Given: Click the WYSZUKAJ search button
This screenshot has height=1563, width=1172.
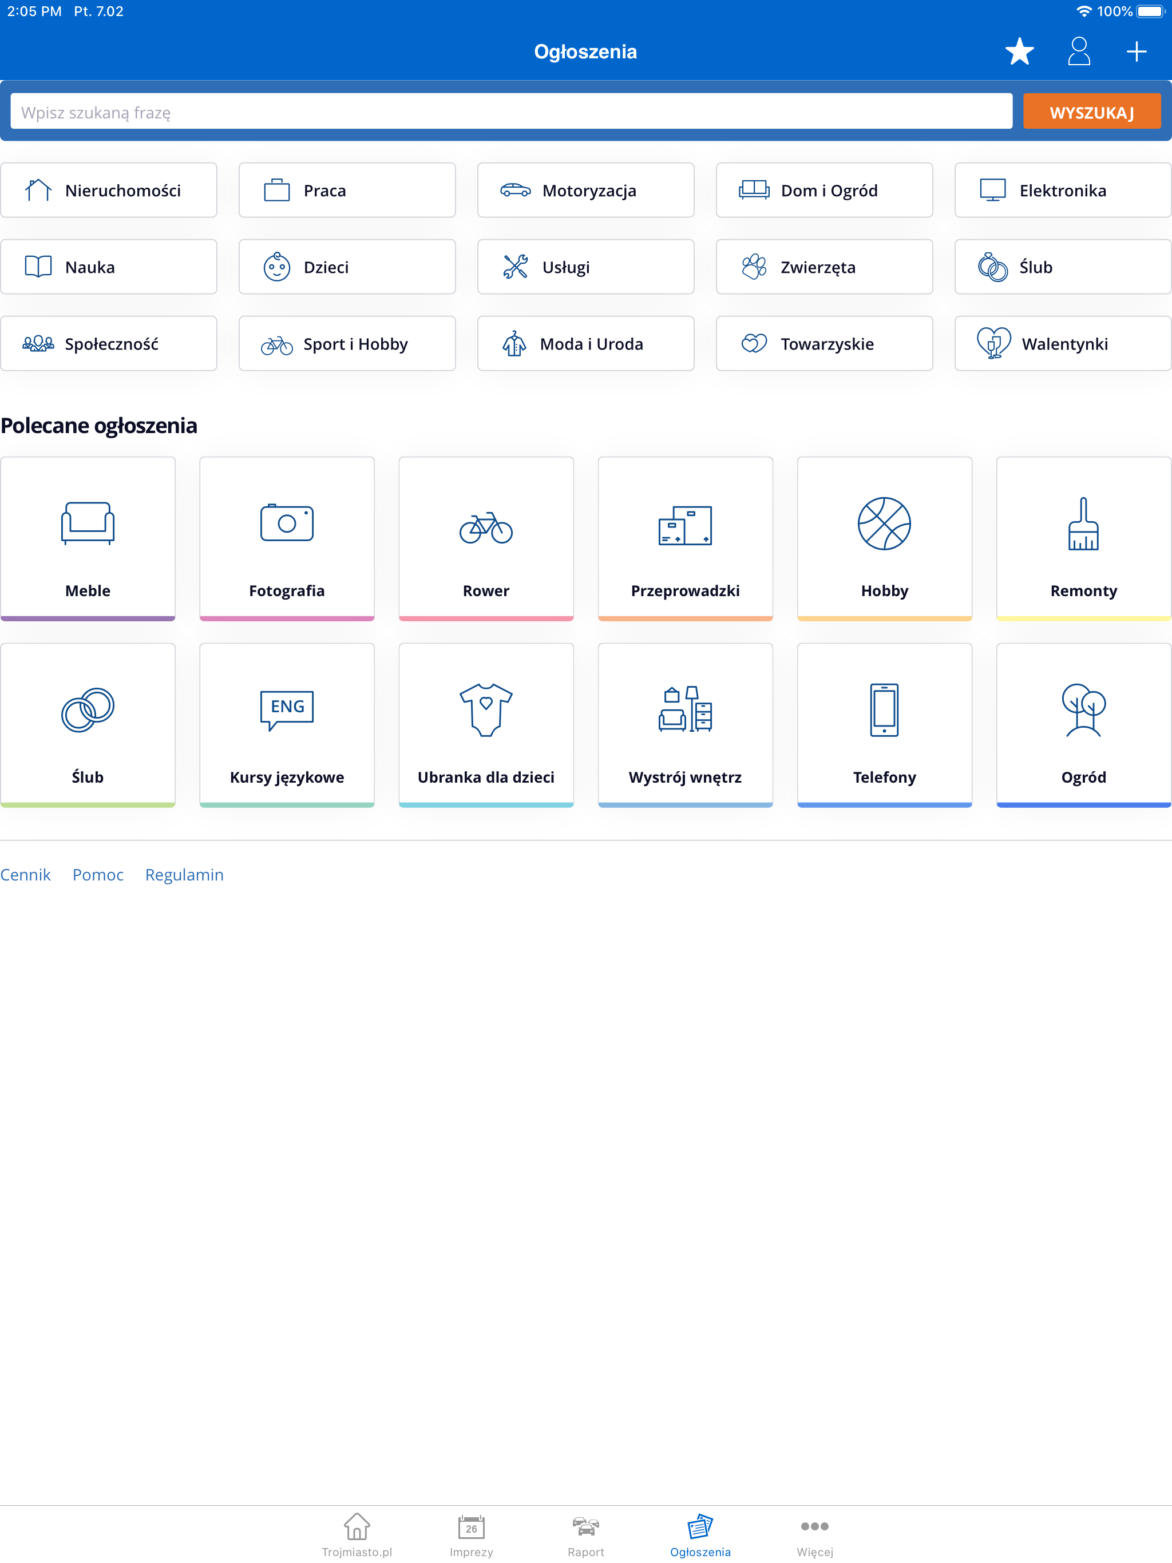Looking at the screenshot, I should 1091,112.
